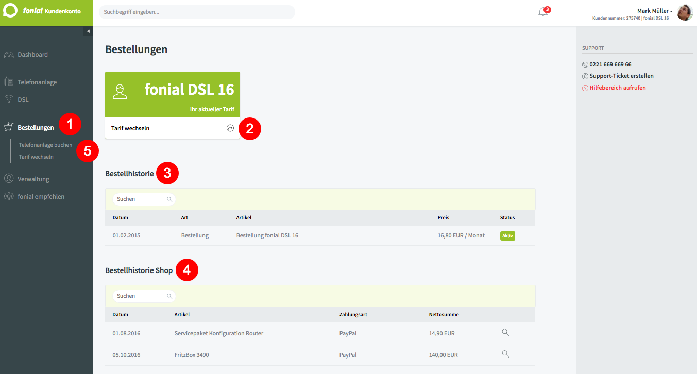Open the notification bell with badge
Image resolution: width=697 pixels, height=374 pixels.
coord(543,11)
